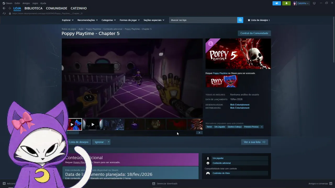Click the Xbox controller icon

pyautogui.click(x=208, y=173)
